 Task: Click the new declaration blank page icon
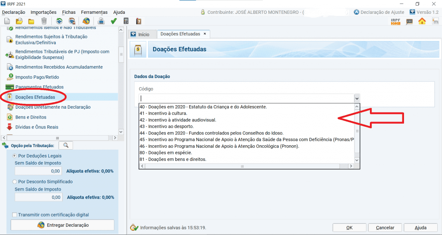coord(7,21)
